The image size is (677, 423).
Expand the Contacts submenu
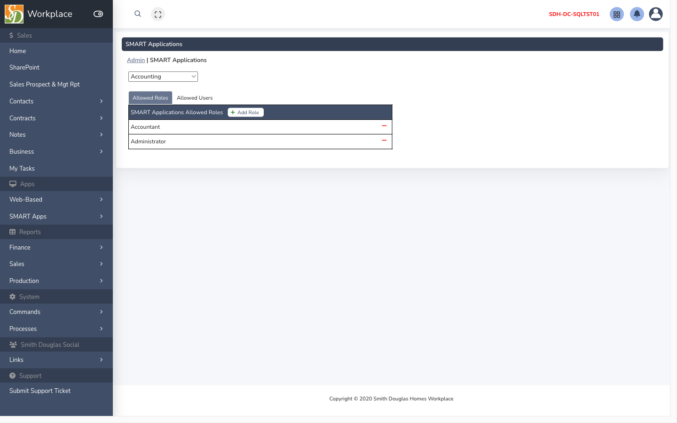click(x=56, y=101)
